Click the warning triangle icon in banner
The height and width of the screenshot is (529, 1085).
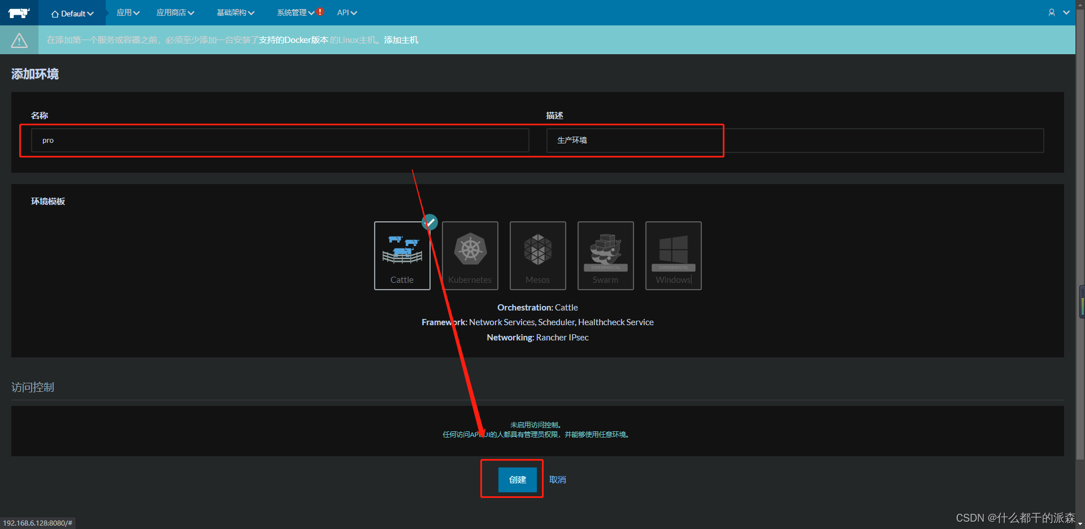(19, 40)
